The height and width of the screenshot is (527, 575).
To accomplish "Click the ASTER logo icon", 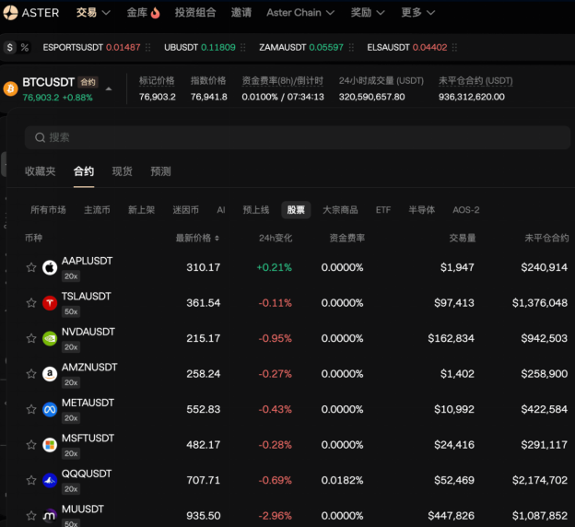I will (10, 13).
